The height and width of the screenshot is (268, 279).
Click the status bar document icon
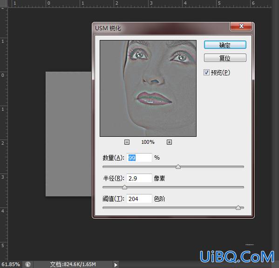click(x=28, y=264)
